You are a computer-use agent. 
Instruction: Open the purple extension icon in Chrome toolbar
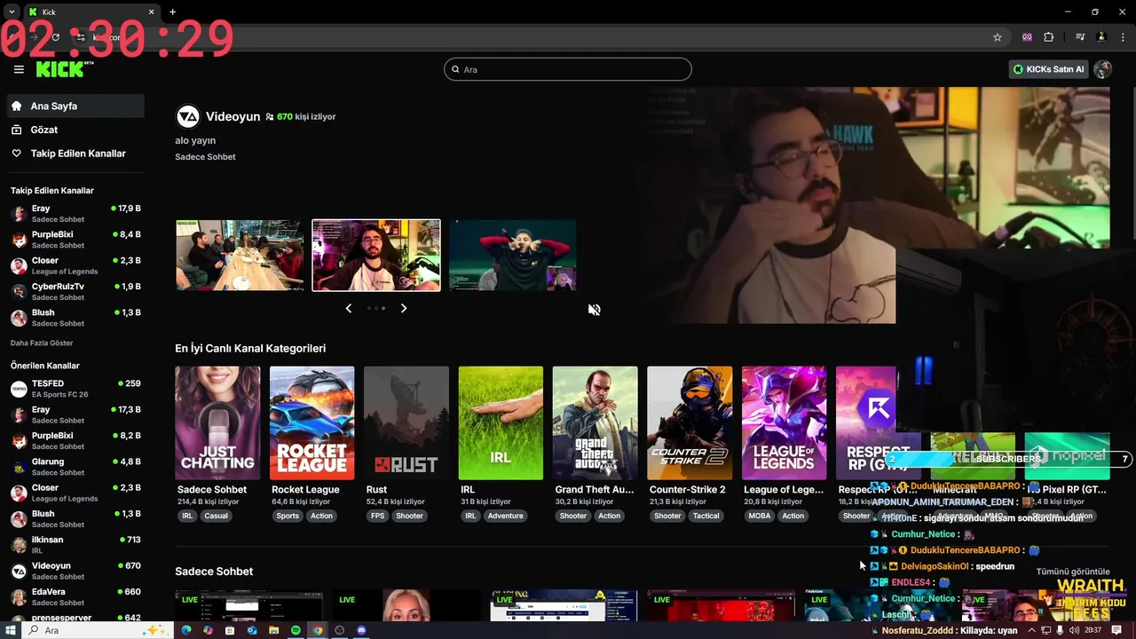pyautogui.click(x=1027, y=37)
